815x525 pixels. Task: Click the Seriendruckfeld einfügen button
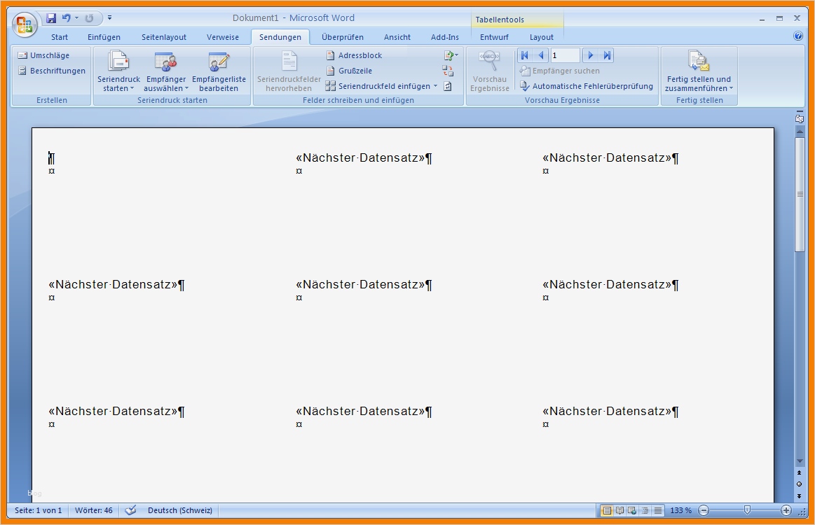coord(381,85)
